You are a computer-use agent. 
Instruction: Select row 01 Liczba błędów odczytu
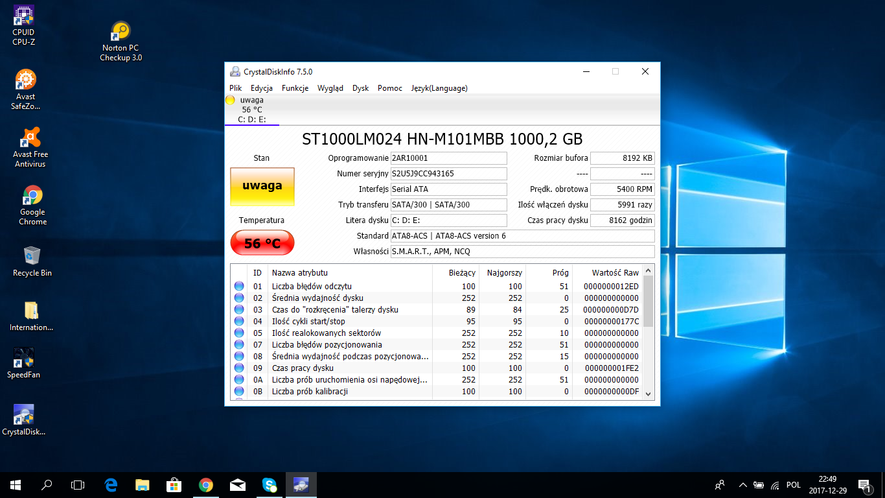437,286
